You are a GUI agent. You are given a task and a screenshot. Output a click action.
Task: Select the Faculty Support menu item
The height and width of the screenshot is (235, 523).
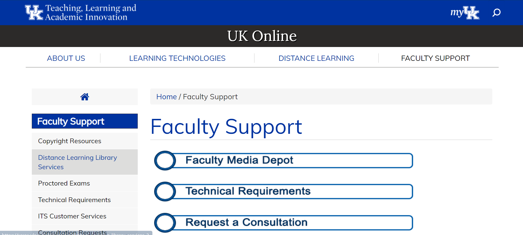coord(435,58)
